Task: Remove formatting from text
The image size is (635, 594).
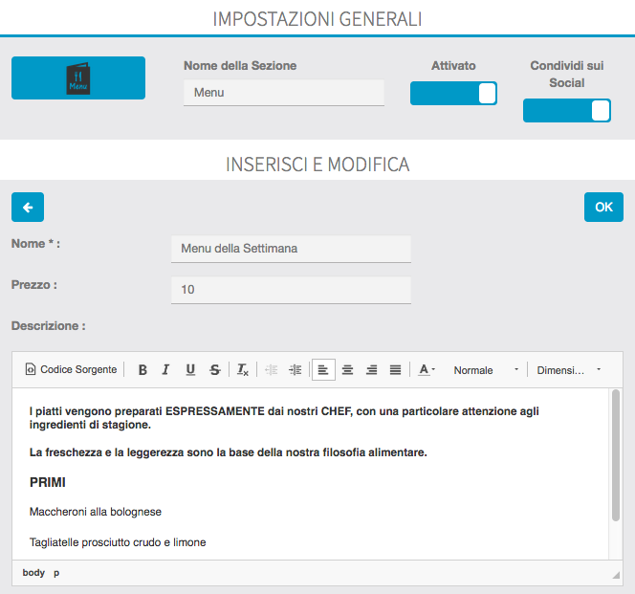Action: (243, 369)
